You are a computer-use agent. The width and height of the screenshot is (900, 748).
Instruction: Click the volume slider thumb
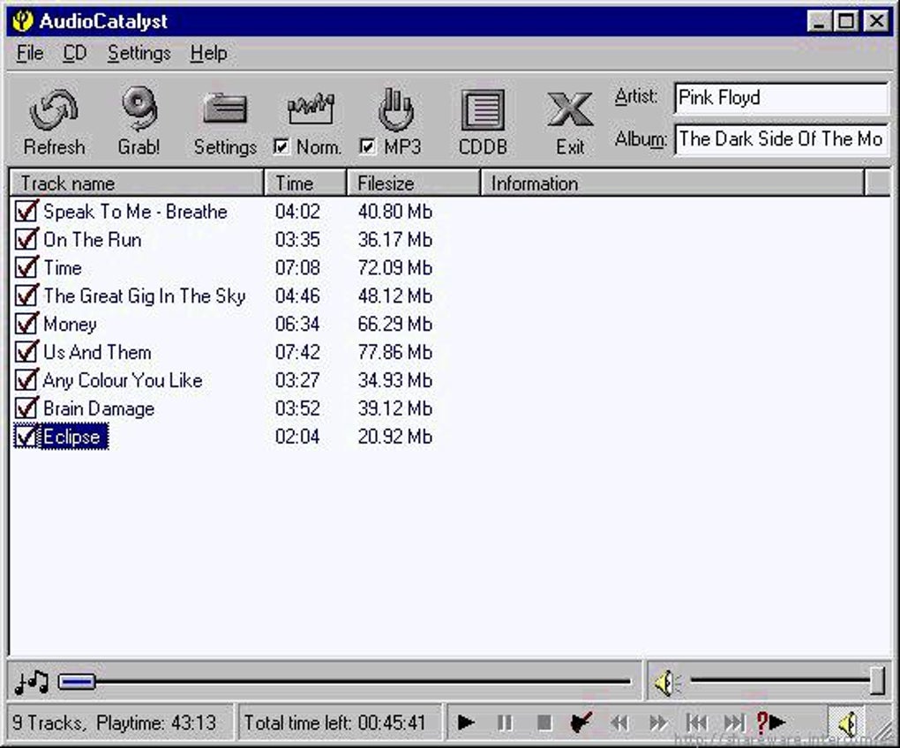877,681
